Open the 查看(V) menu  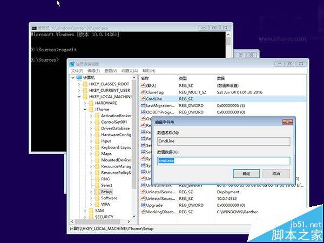pyautogui.click(x=111, y=71)
